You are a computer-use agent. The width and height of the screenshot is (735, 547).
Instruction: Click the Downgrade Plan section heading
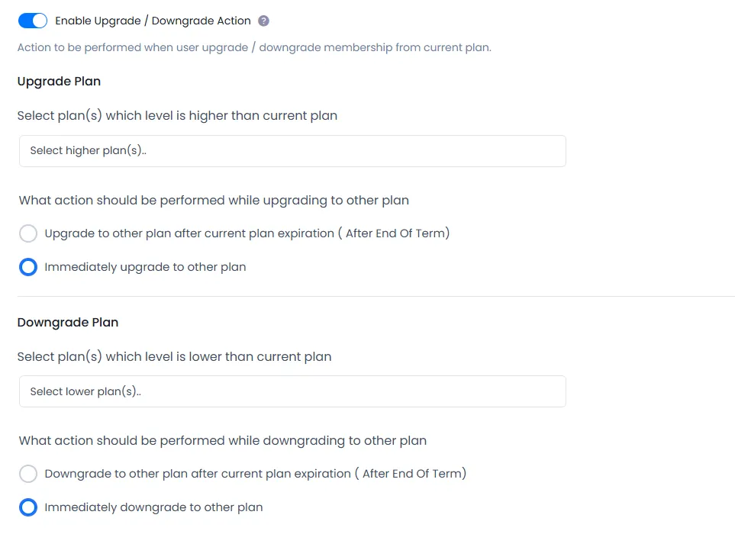point(68,322)
